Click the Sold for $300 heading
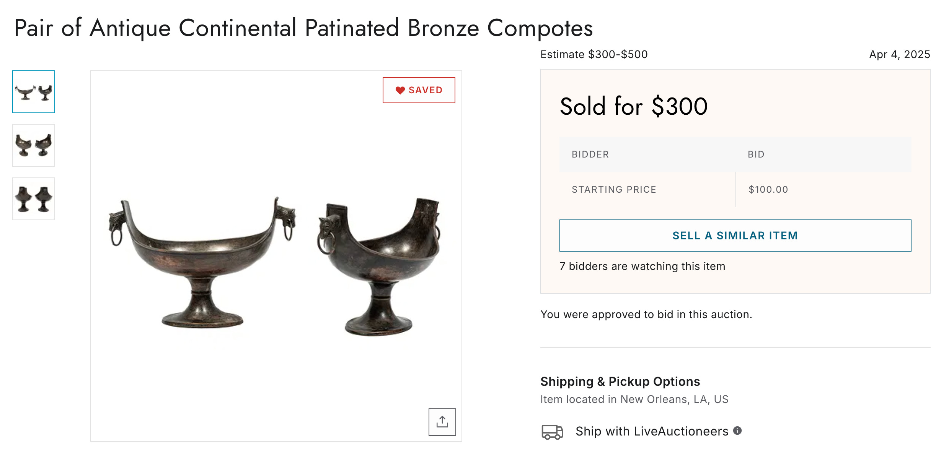The height and width of the screenshot is (455, 949). (634, 106)
